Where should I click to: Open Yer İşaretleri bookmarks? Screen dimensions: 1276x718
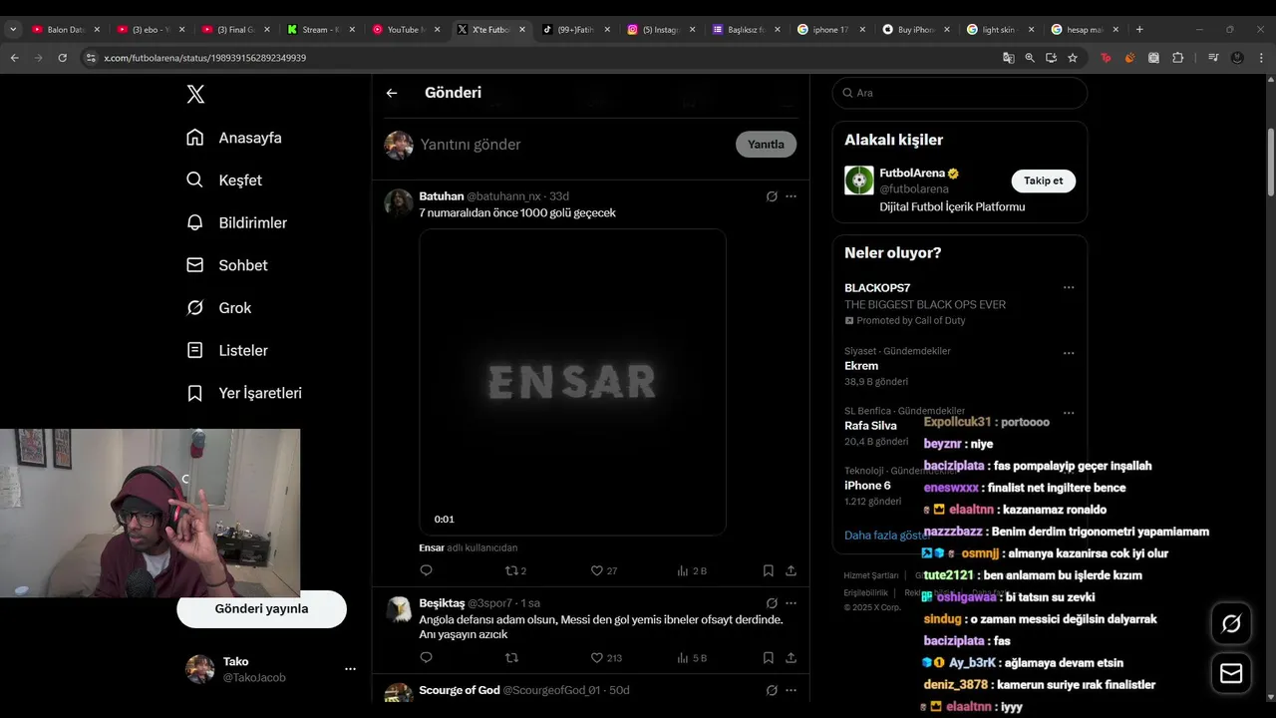tap(244, 393)
